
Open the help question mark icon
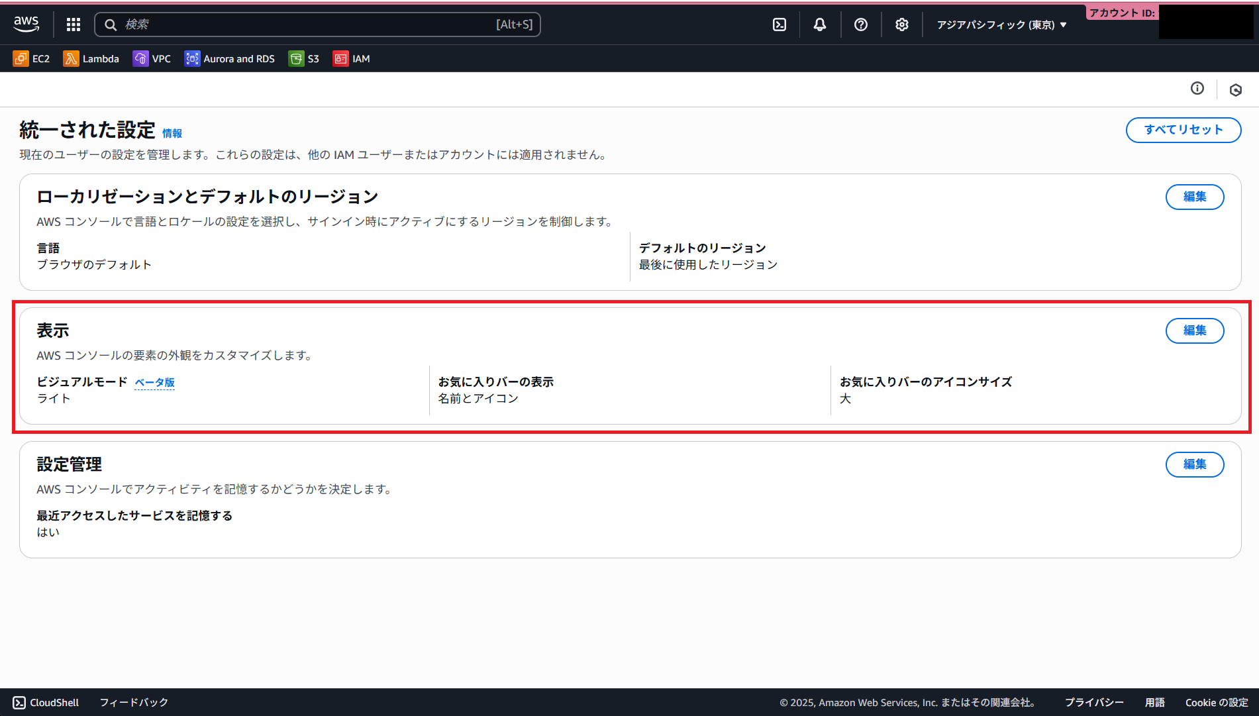(x=861, y=25)
